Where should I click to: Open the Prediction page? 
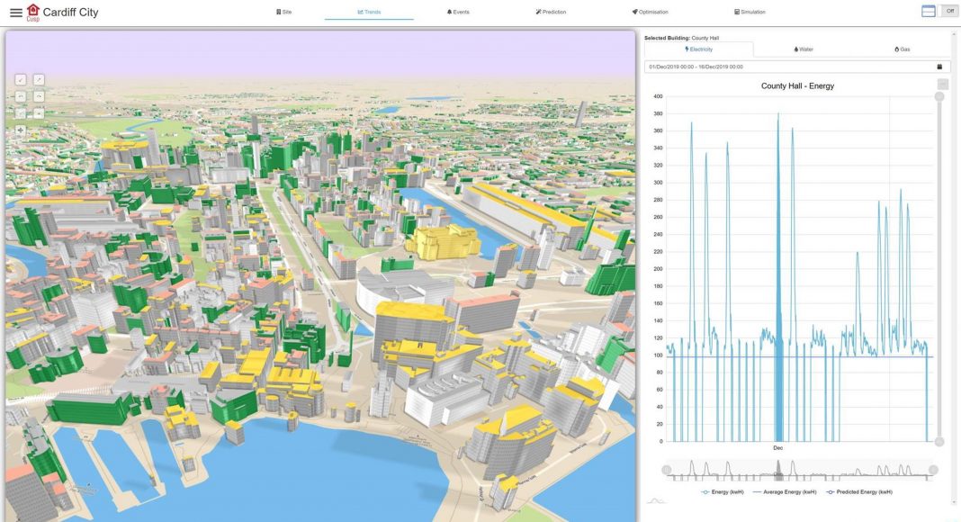[551, 13]
